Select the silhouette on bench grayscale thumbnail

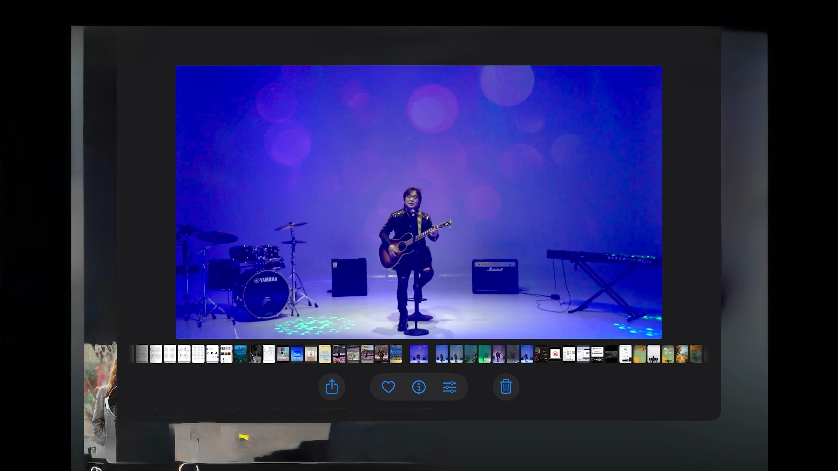click(x=654, y=354)
